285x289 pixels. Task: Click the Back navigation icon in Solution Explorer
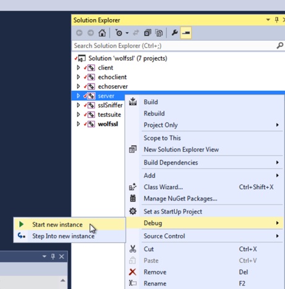tap(79, 33)
